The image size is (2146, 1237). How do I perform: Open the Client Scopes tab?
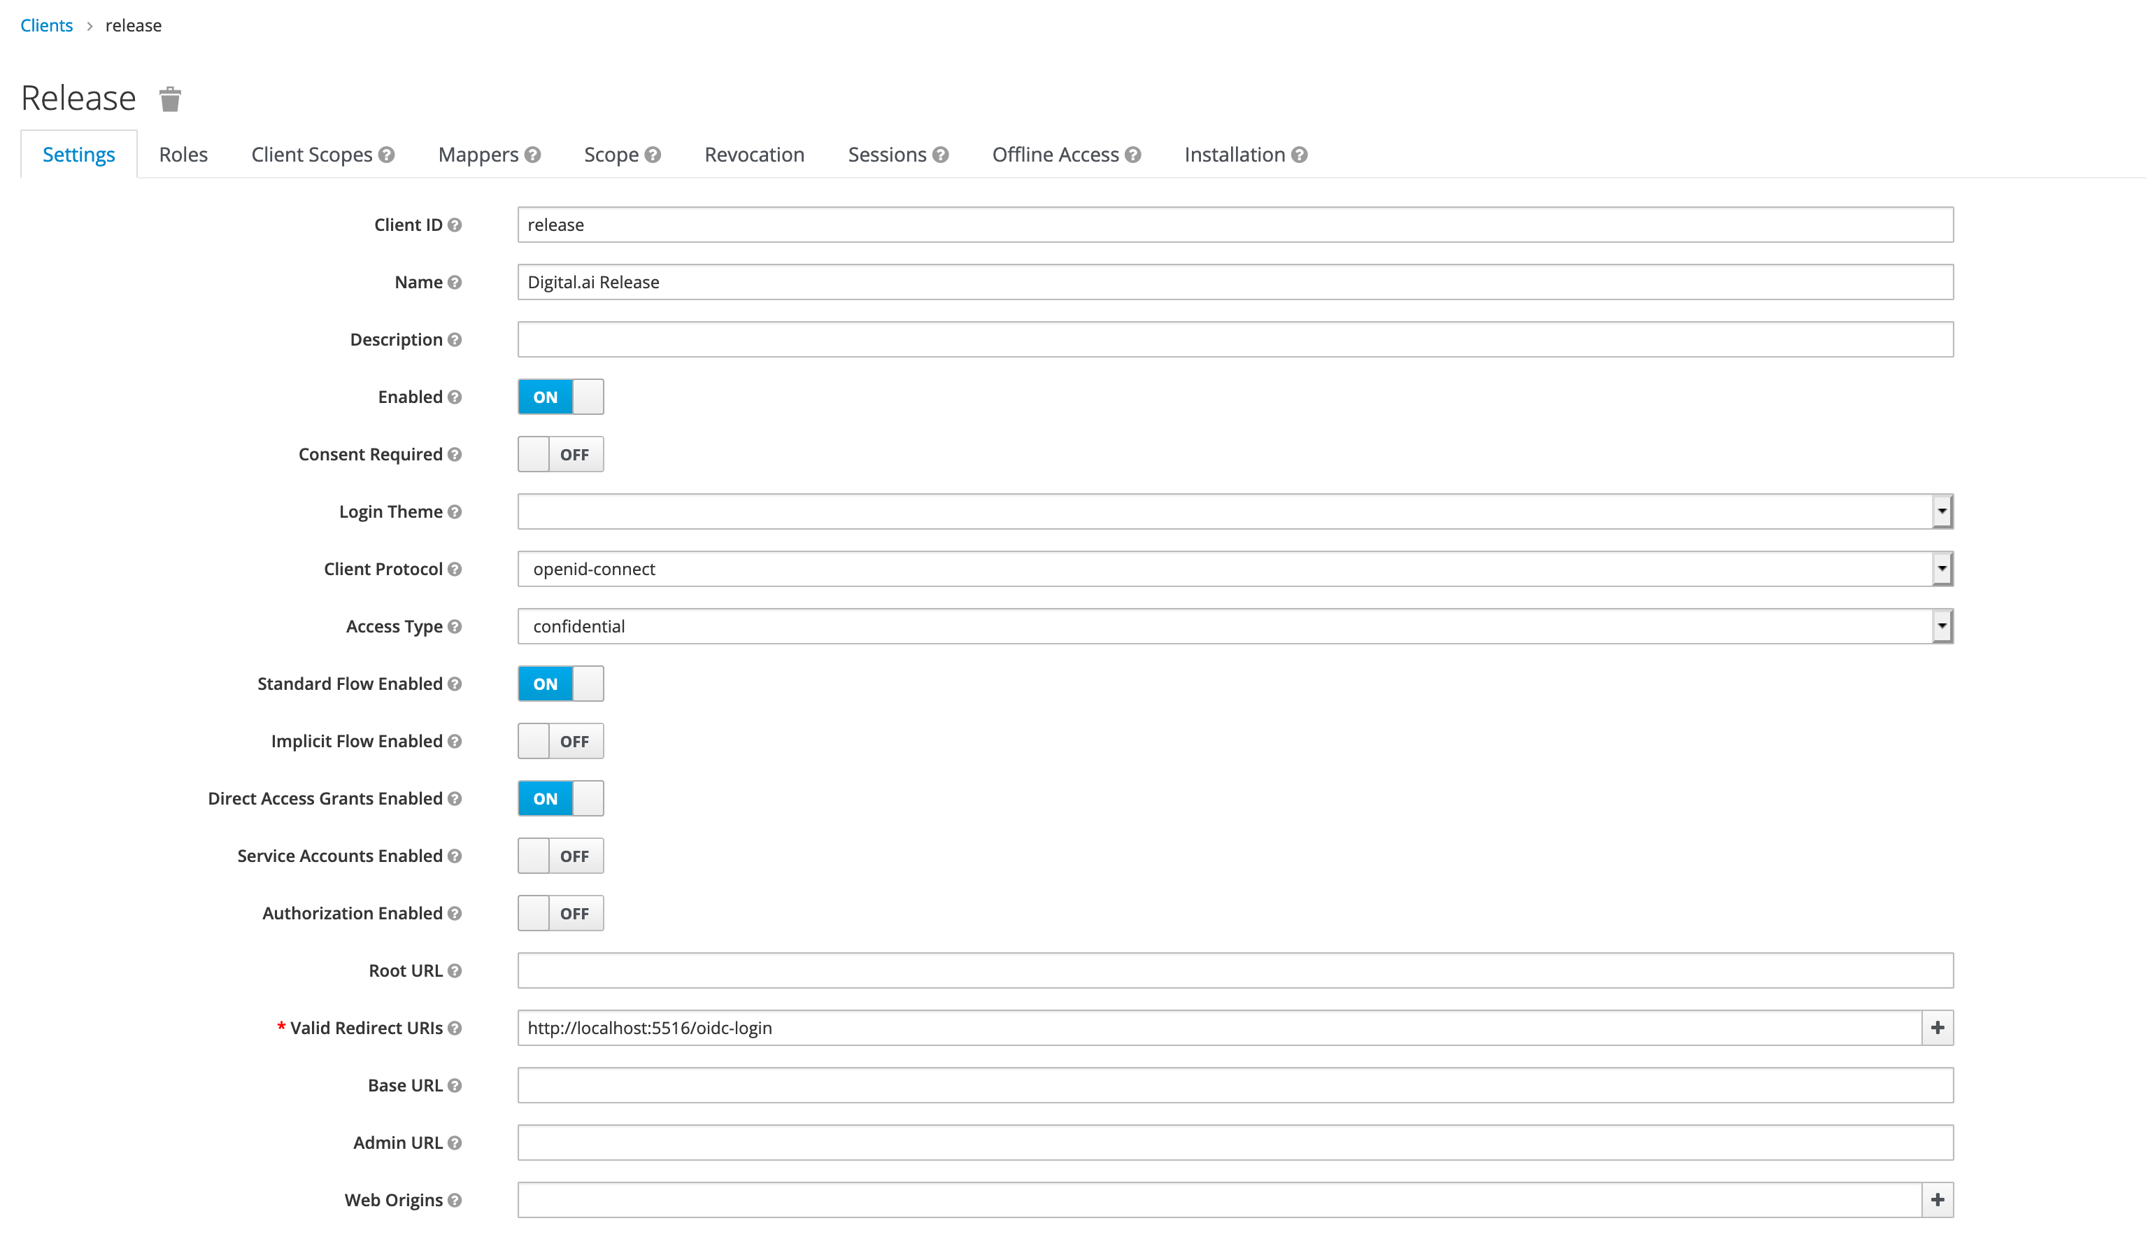[x=322, y=153]
